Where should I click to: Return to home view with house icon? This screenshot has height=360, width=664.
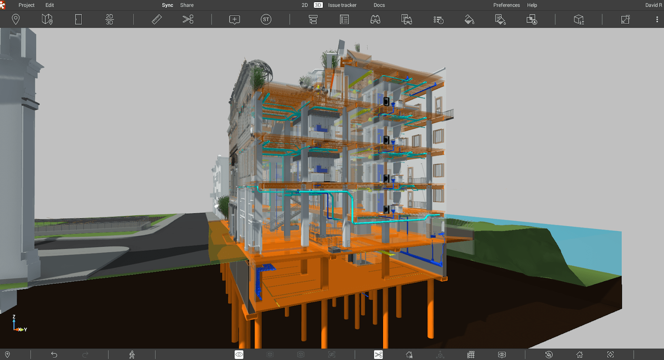click(580, 355)
